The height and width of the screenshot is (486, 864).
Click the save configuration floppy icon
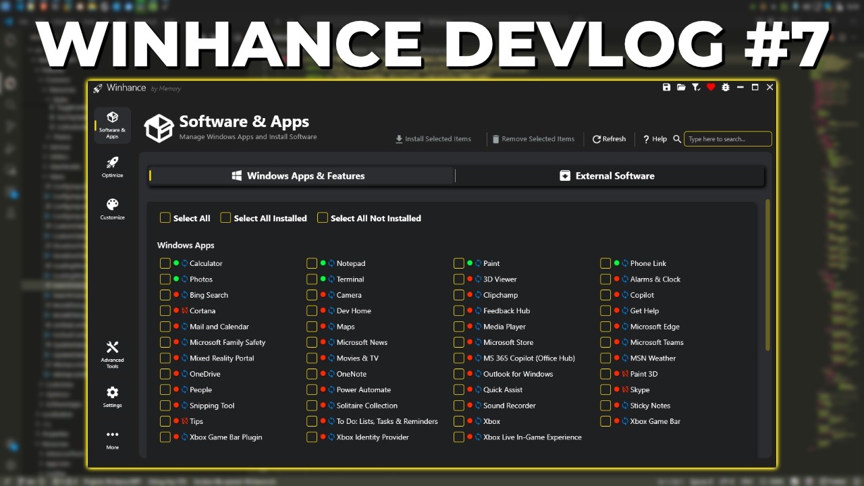667,88
